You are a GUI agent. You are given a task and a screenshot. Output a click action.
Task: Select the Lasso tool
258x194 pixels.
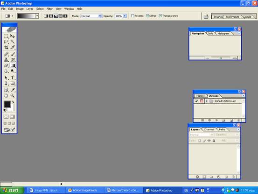(6, 42)
